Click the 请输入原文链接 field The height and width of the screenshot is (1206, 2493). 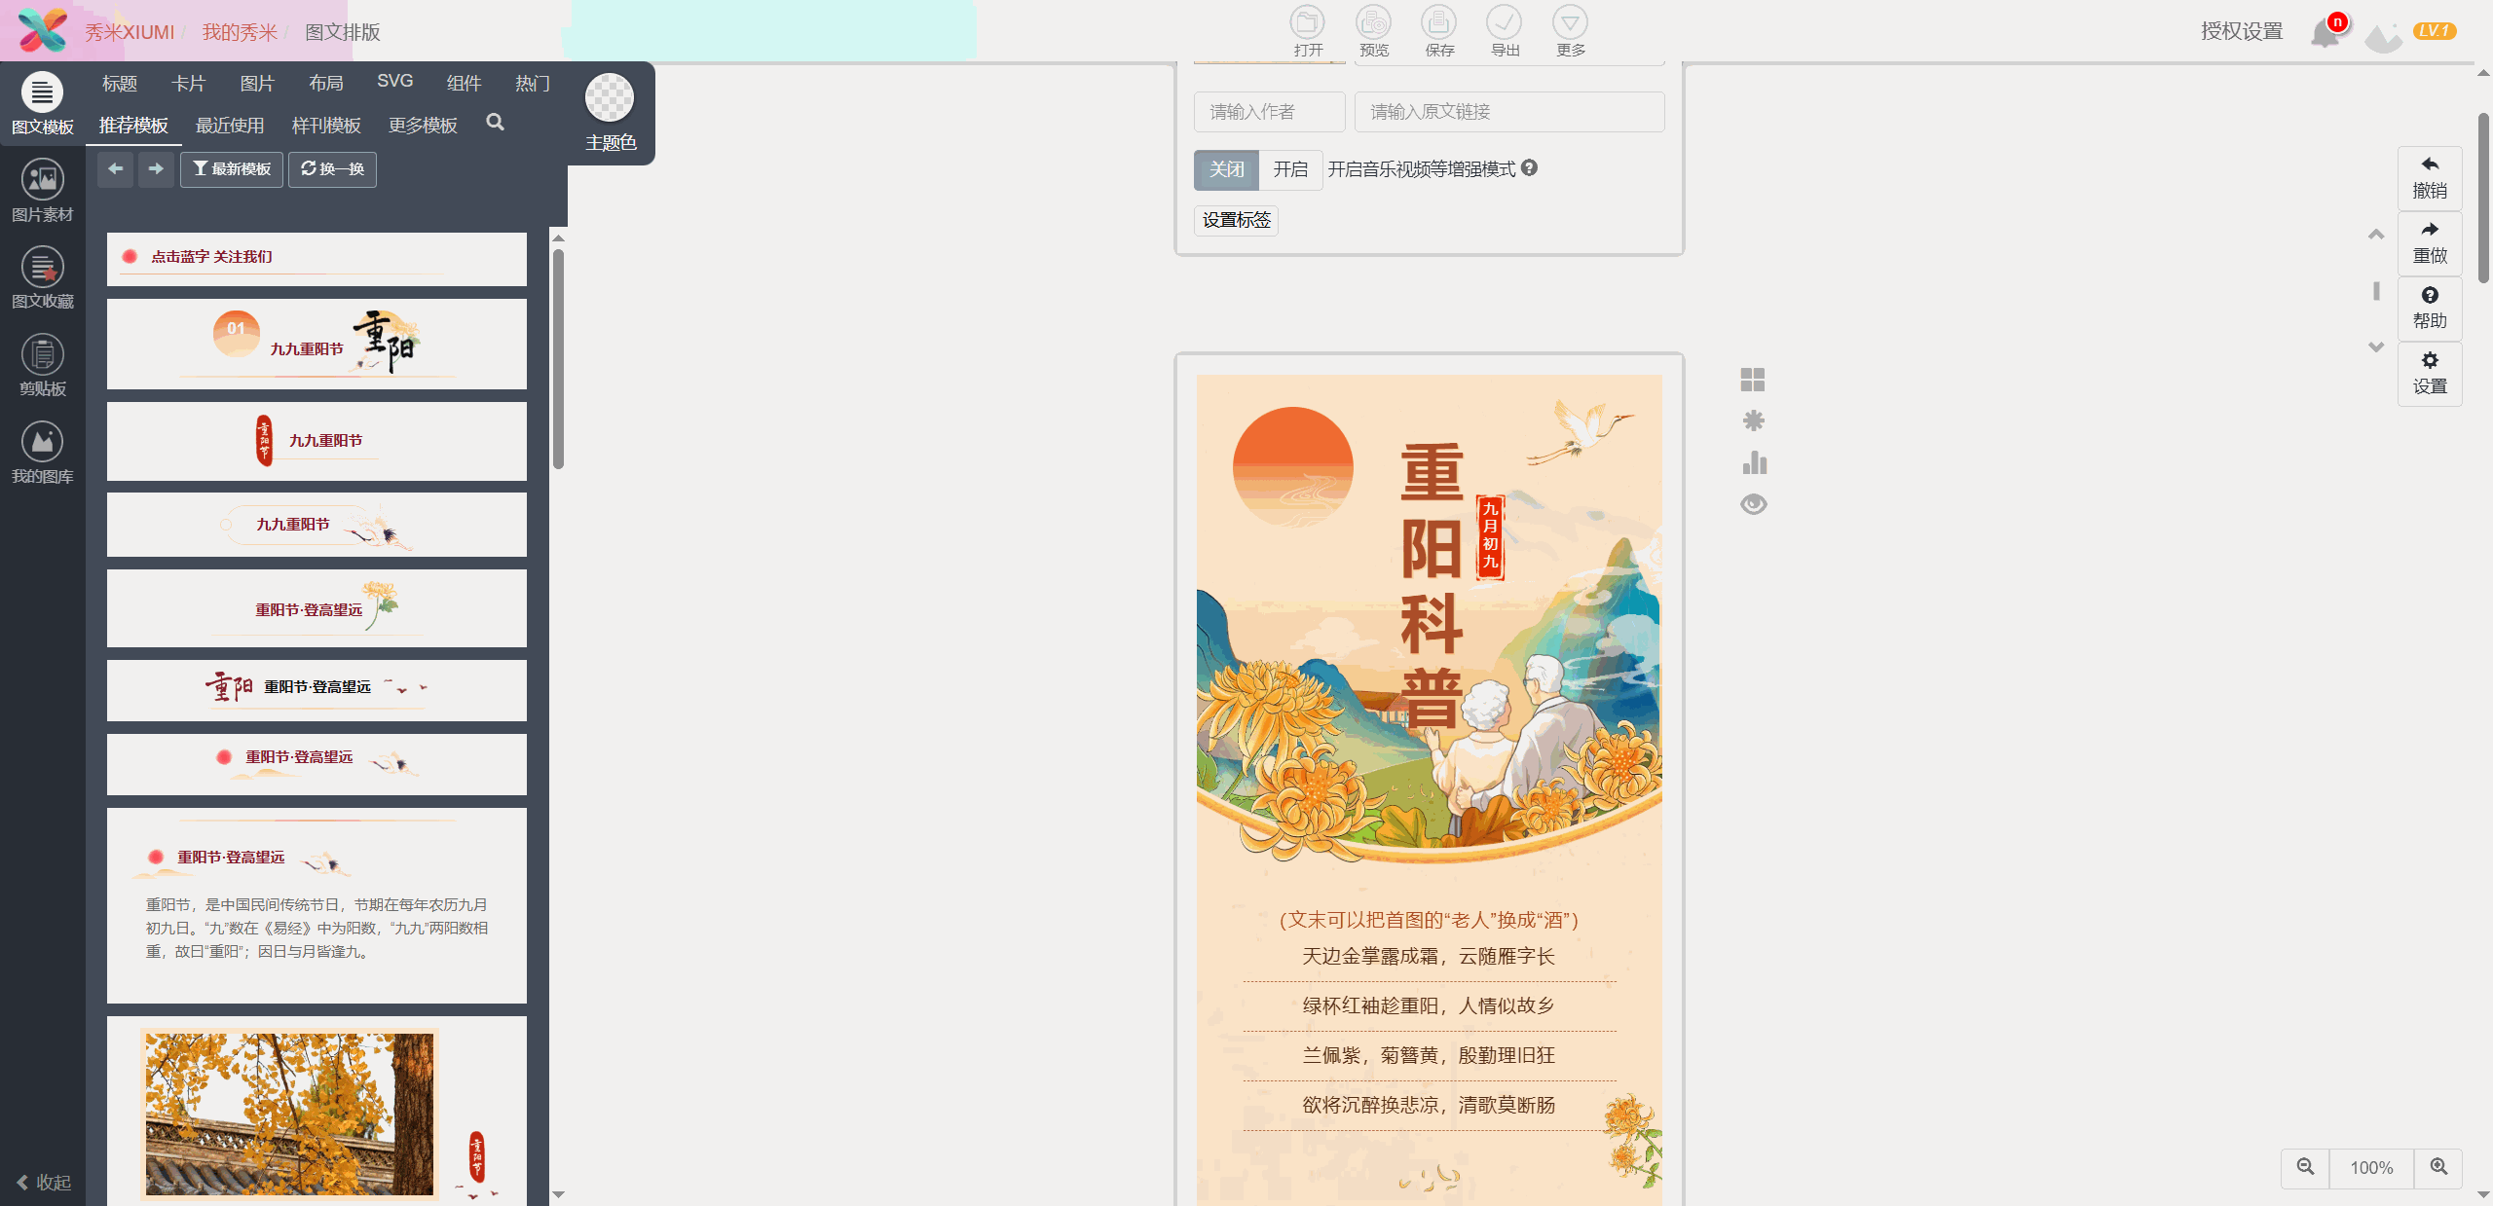(1509, 112)
